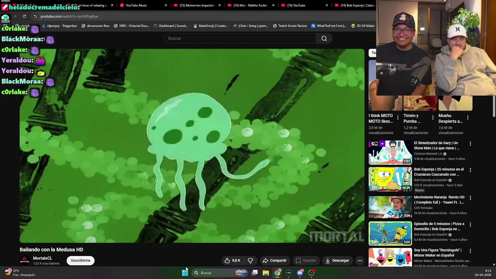The height and width of the screenshot is (279, 496).
Task: Open options menu for Movimiento Naranja Remix
Action: pos(470,198)
